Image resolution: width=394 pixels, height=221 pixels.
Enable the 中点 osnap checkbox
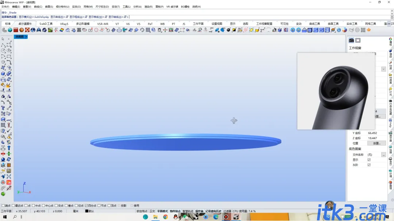click(33, 206)
